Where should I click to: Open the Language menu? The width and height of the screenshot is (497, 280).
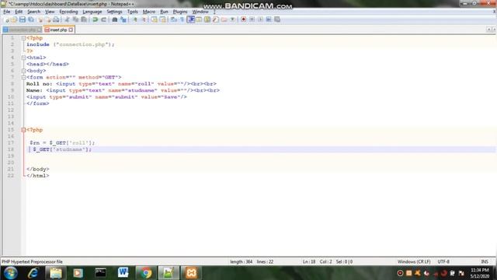pos(92,12)
